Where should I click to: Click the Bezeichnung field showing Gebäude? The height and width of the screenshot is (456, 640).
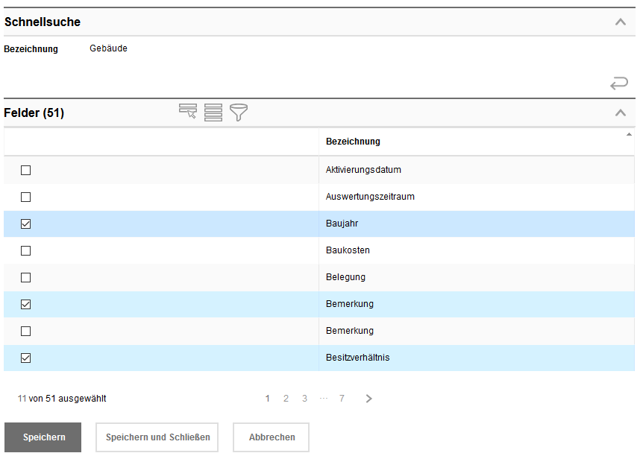click(x=108, y=49)
